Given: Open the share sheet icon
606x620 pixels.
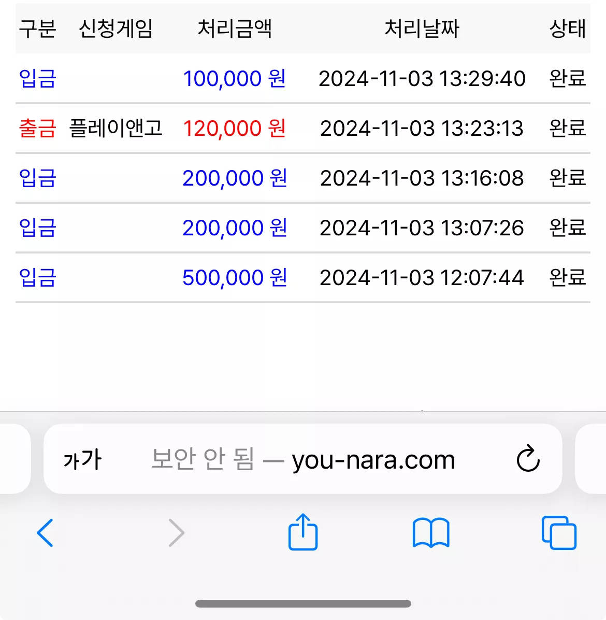Looking at the screenshot, I should click(303, 531).
